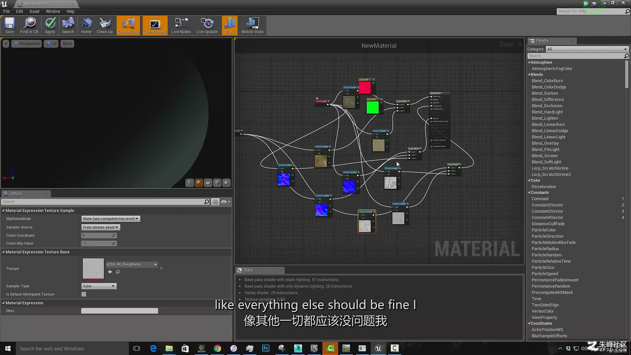Collapse Material Expression Texture Sample section
The width and height of the screenshot is (631, 355).
tap(3, 211)
